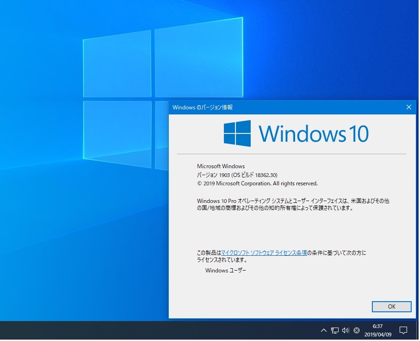Click the バージョン 1903 build text
The width and height of the screenshot is (420, 341).
[x=238, y=176]
